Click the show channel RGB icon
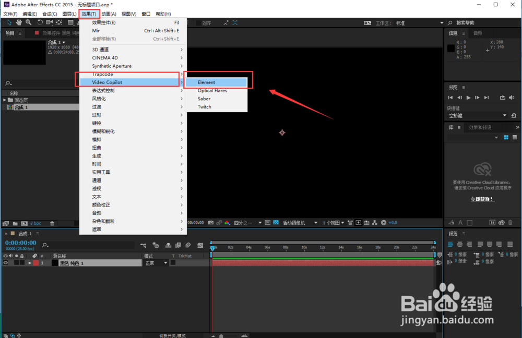 point(227,223)
